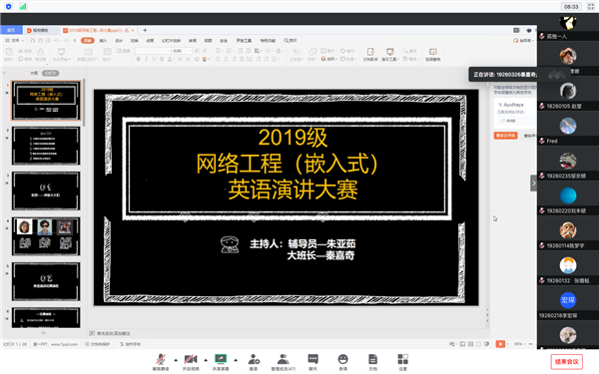Image resolution: width=599 pixels, height=374 pixels.
Task: Toggle italic formatting in the ribbon
Action: coord(146,59)
